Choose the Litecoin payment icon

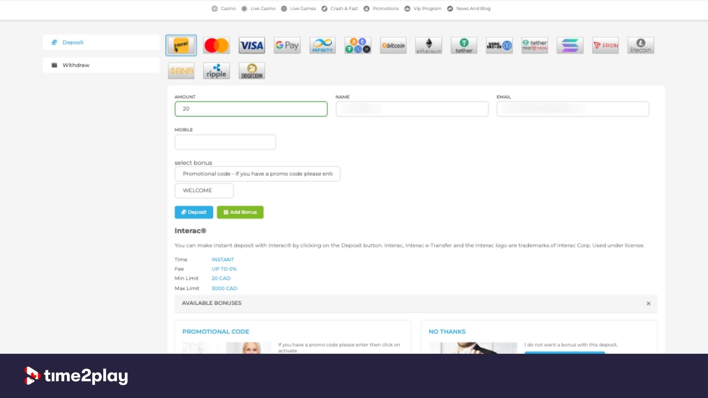tap(641, 45)
